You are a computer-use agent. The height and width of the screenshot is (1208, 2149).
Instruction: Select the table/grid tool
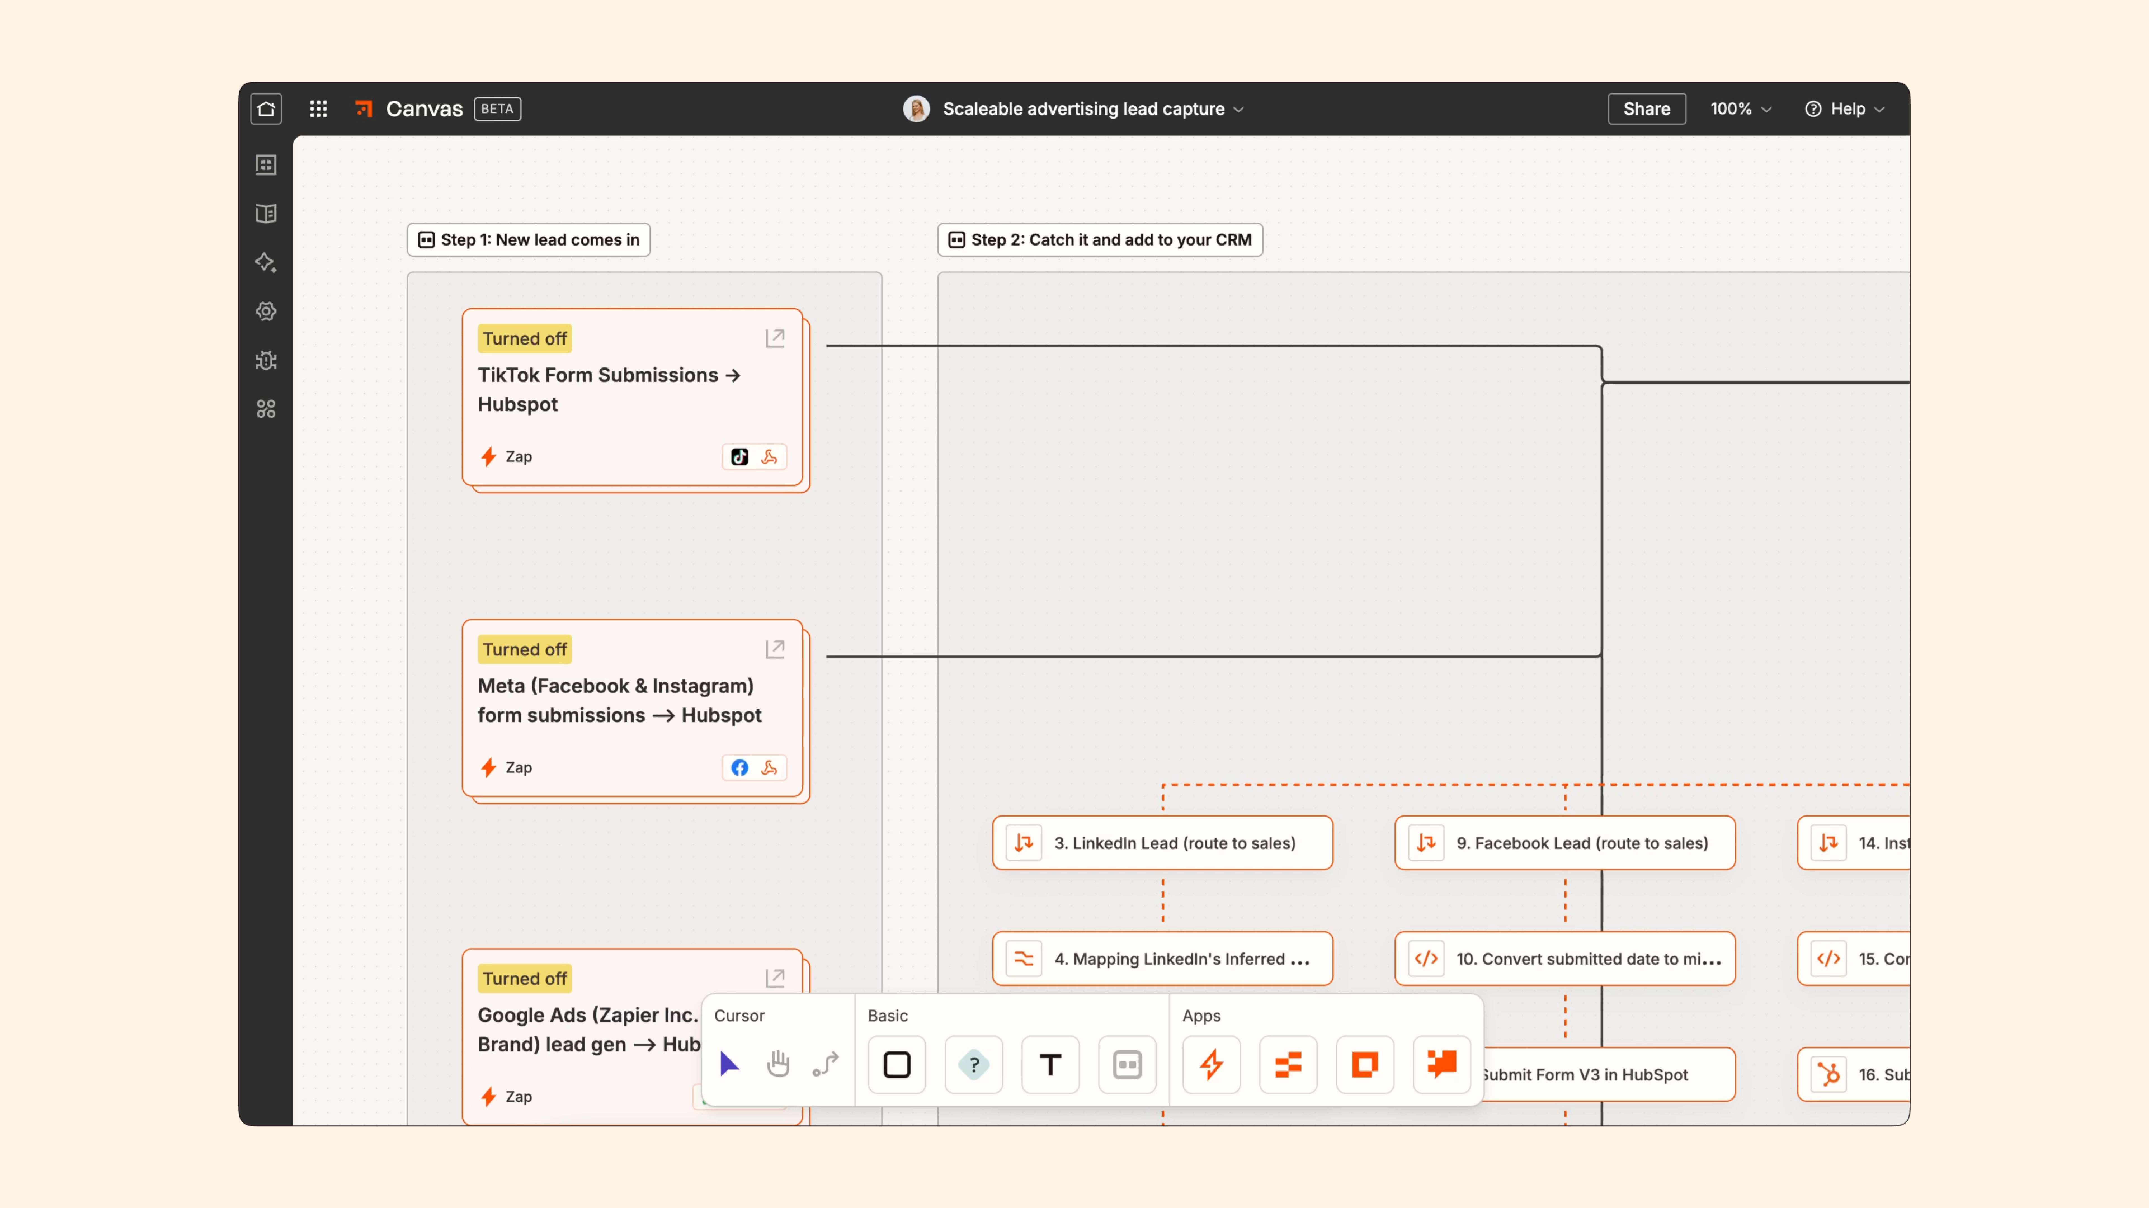[x=1128, y=1063]
